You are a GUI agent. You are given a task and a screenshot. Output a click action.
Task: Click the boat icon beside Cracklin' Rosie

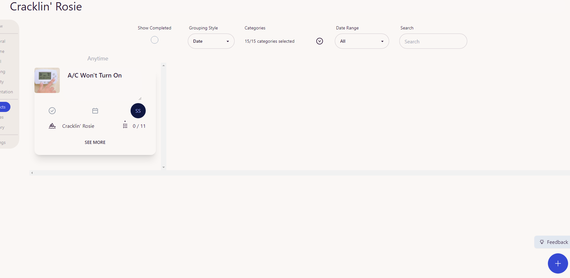tap(52, 126)
